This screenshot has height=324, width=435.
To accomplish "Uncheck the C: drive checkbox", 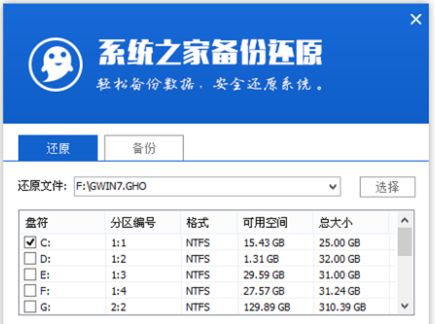I will coord(30,242).
